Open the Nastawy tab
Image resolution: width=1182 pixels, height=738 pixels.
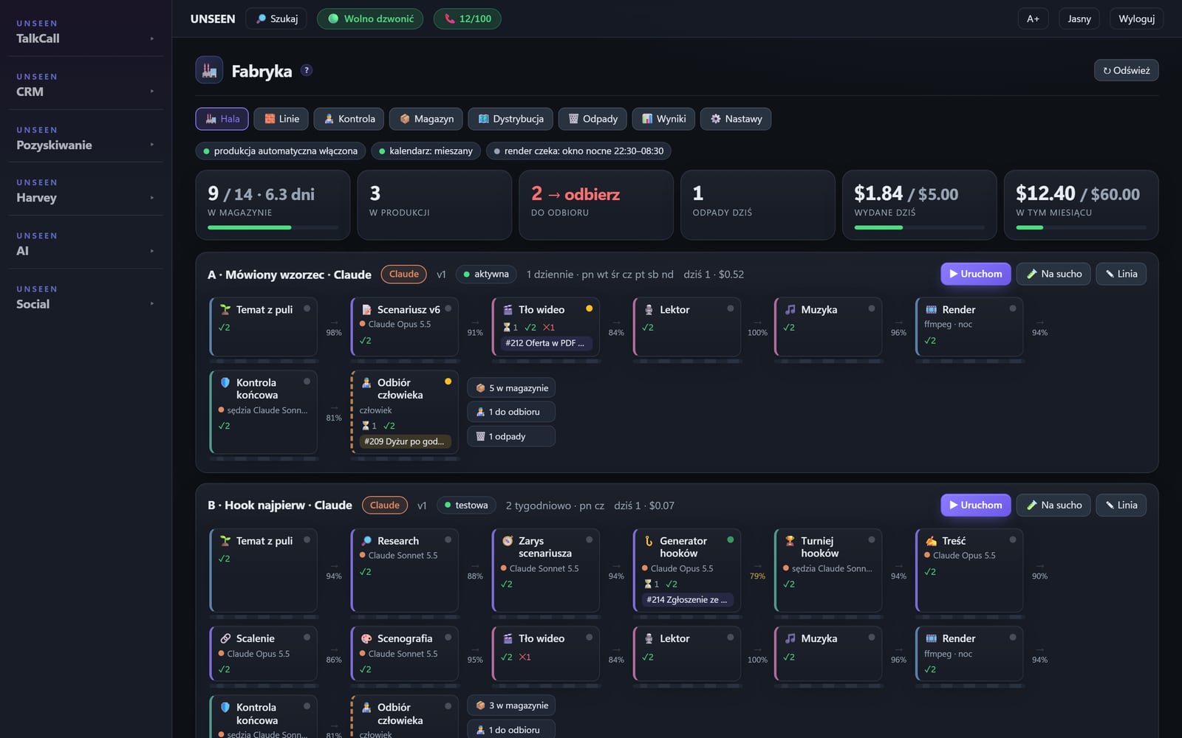click(736, 119)
